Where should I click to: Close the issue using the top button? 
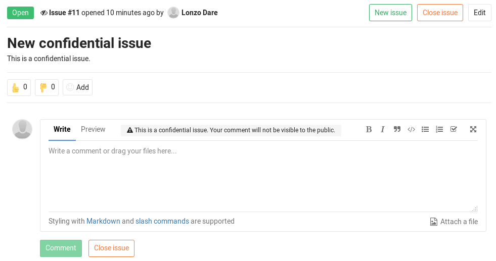pyautogui.click(x=440, y=13)
